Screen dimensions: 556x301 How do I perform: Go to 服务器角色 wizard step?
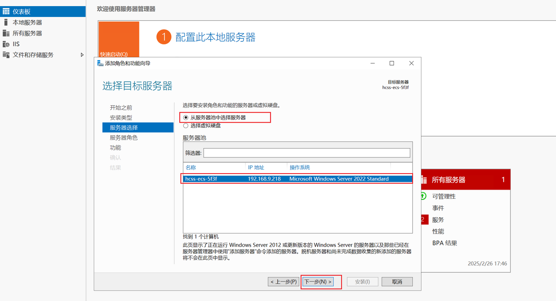point(124,137)
